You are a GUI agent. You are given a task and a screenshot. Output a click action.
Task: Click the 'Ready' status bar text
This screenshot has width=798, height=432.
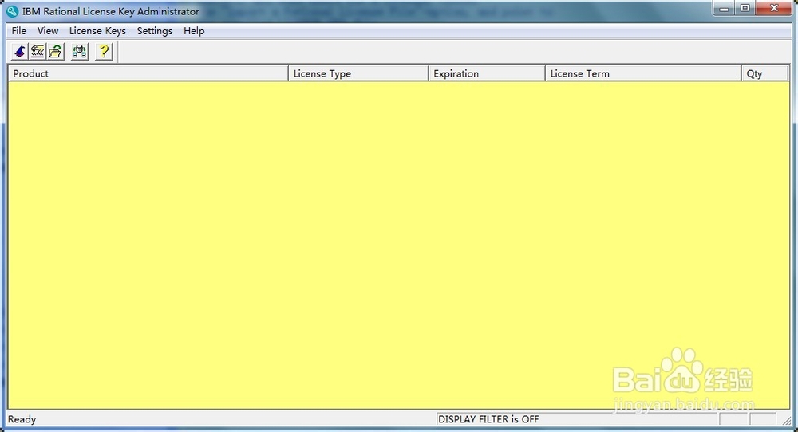click(x=22, y=419)
